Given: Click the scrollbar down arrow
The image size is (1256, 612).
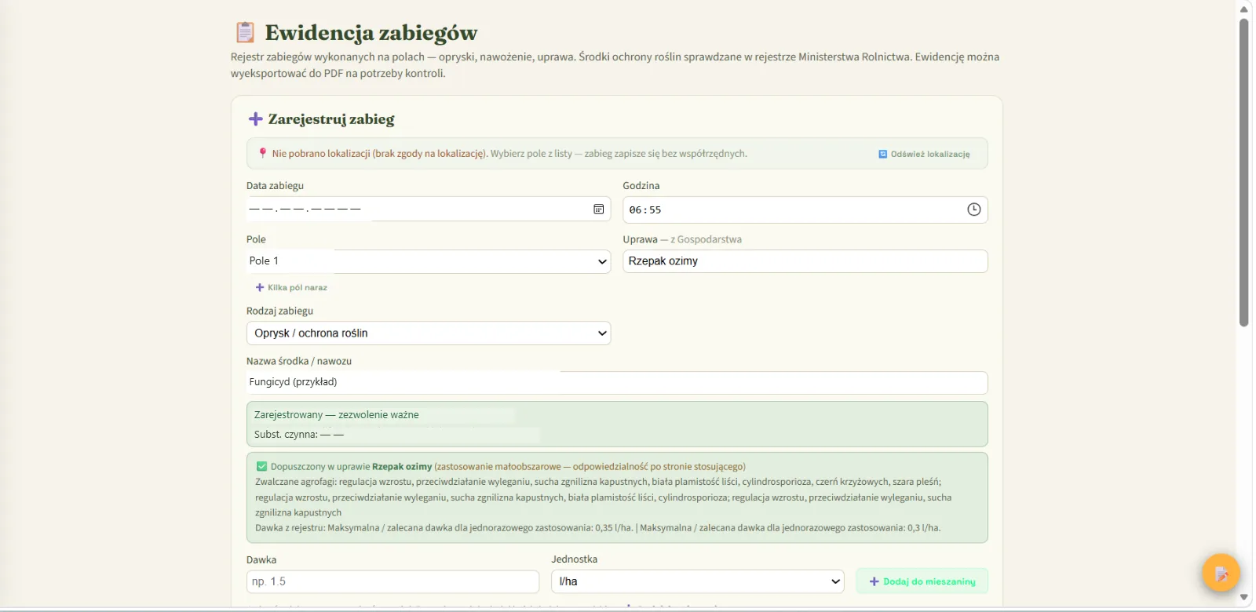Looking at the screenshot, I should 1243,597.
